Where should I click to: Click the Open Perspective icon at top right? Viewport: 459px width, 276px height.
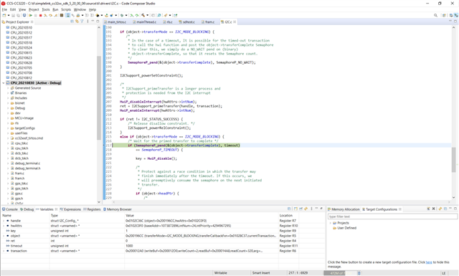(444, 15)
